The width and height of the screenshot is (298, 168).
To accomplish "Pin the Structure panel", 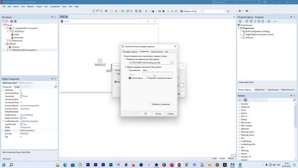I will [52, 17].
